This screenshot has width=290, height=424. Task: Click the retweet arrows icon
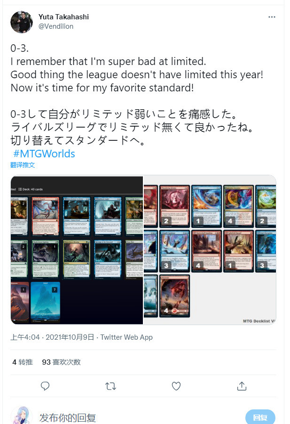[x=110, y=386]
